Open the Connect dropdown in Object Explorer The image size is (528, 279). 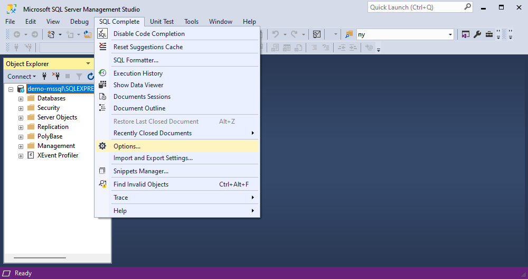point(22,77)
